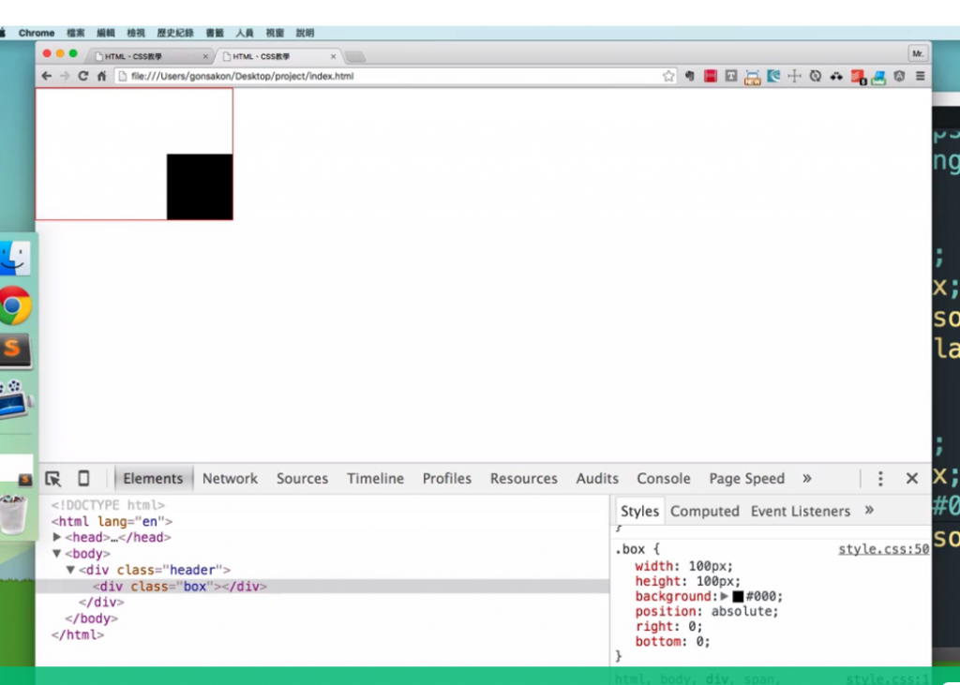The height and width of the screenshot is (685, 960).
Task: Click the photo slideshow app in dock
Action: [x=15, y=398]
